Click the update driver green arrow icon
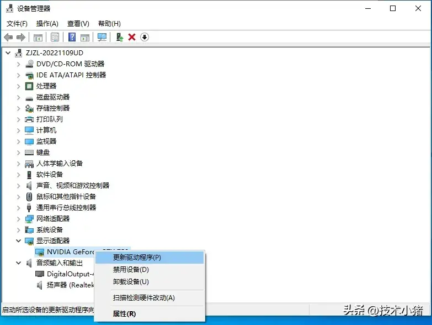432x325 pixels. pyautogui.click(x=119, y=37)
